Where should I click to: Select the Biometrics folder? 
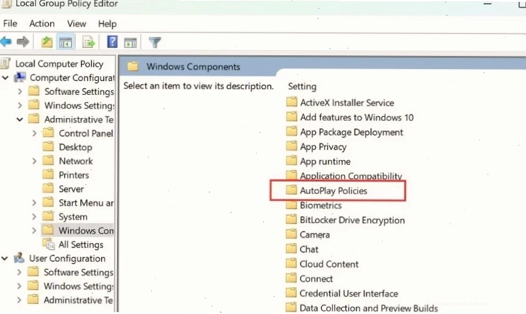pos(321,205)
